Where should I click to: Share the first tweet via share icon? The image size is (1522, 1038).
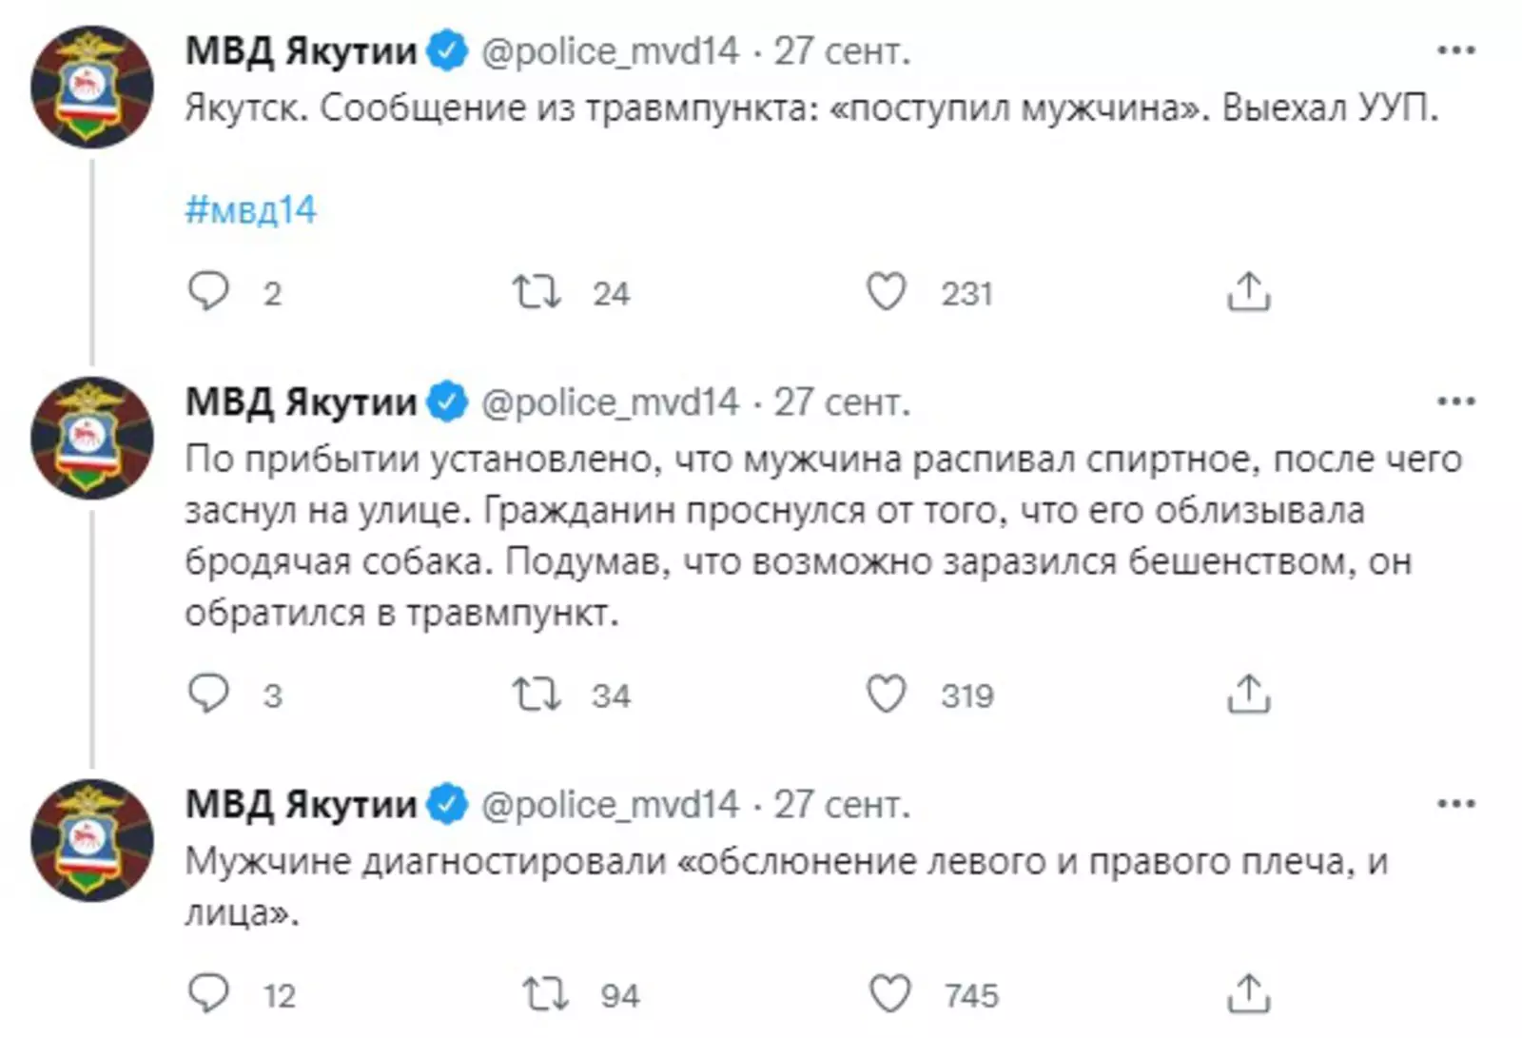1248,292
